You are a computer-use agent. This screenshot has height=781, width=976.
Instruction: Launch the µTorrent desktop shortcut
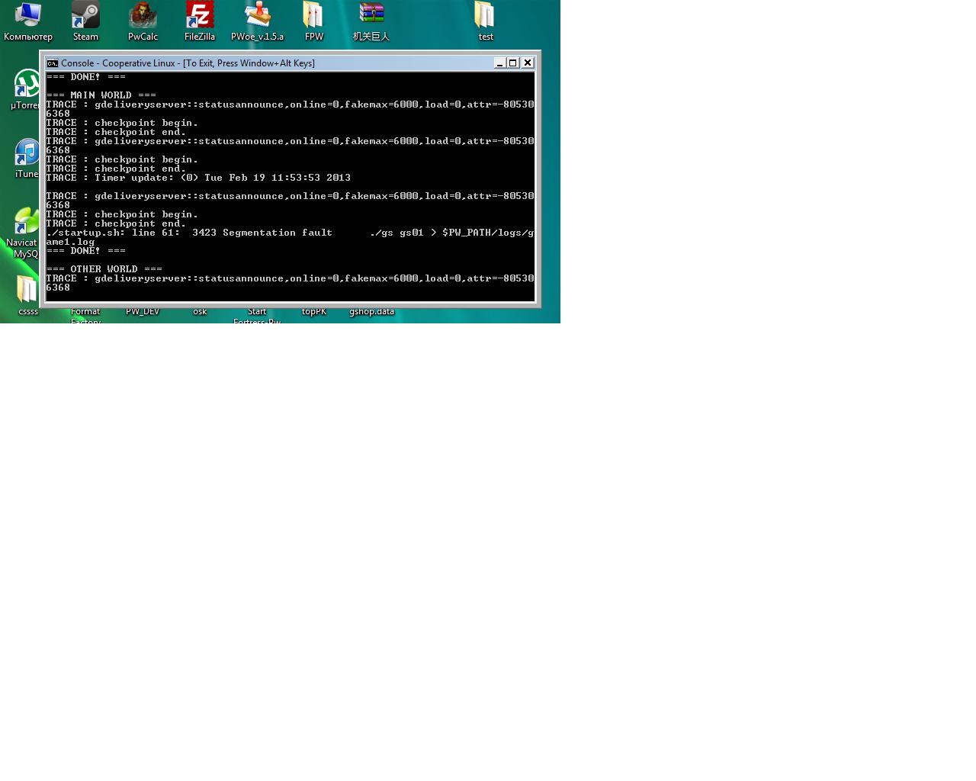pyautogui.click(x=26, y=89)
